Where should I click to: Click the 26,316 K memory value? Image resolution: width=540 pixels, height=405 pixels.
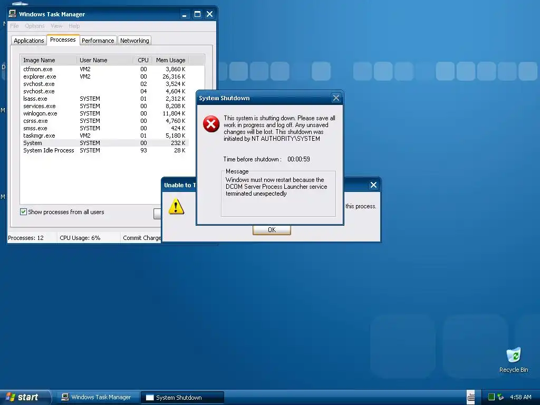(x=174, y=76)
